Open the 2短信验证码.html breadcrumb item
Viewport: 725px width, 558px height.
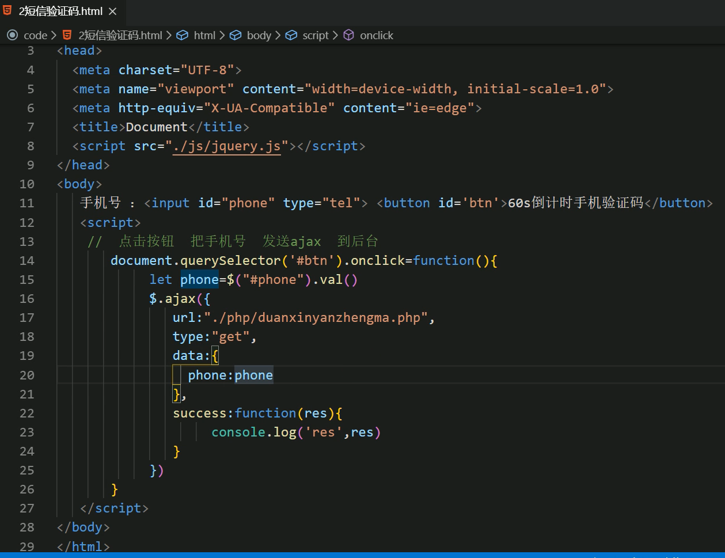click(x=120, y=35)
